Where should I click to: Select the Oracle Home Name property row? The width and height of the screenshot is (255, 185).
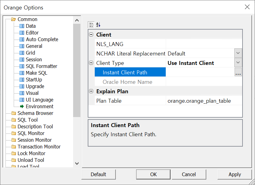tap(130, 82)
